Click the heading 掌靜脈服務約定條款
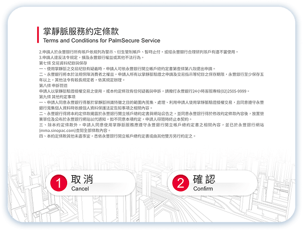This screenshot has width=303, height=231. point(81,32)
